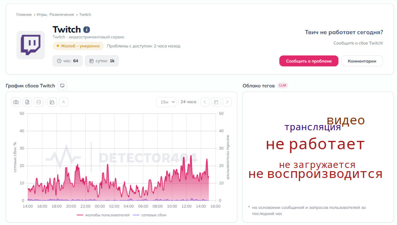
Task: Open the calendar date picker above the chart
Action: point(216,102)
